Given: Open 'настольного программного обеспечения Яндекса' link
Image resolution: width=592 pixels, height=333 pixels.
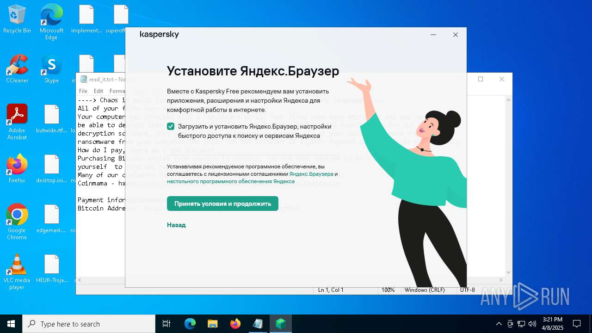Looking at the screenshot, I should point(231,181).
